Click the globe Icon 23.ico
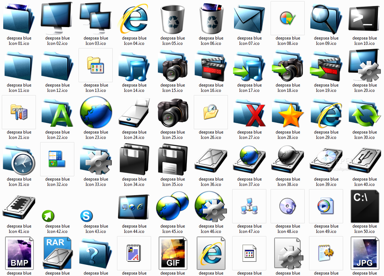Viewport: 384px width, 276px height. [96, 113]
